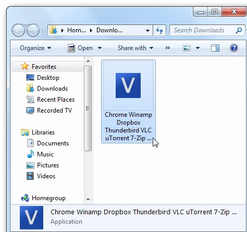The width and height of the screenshot is (247, 232).
Task: Minimize the Explorer window
Action: click(x=201, y=12)
